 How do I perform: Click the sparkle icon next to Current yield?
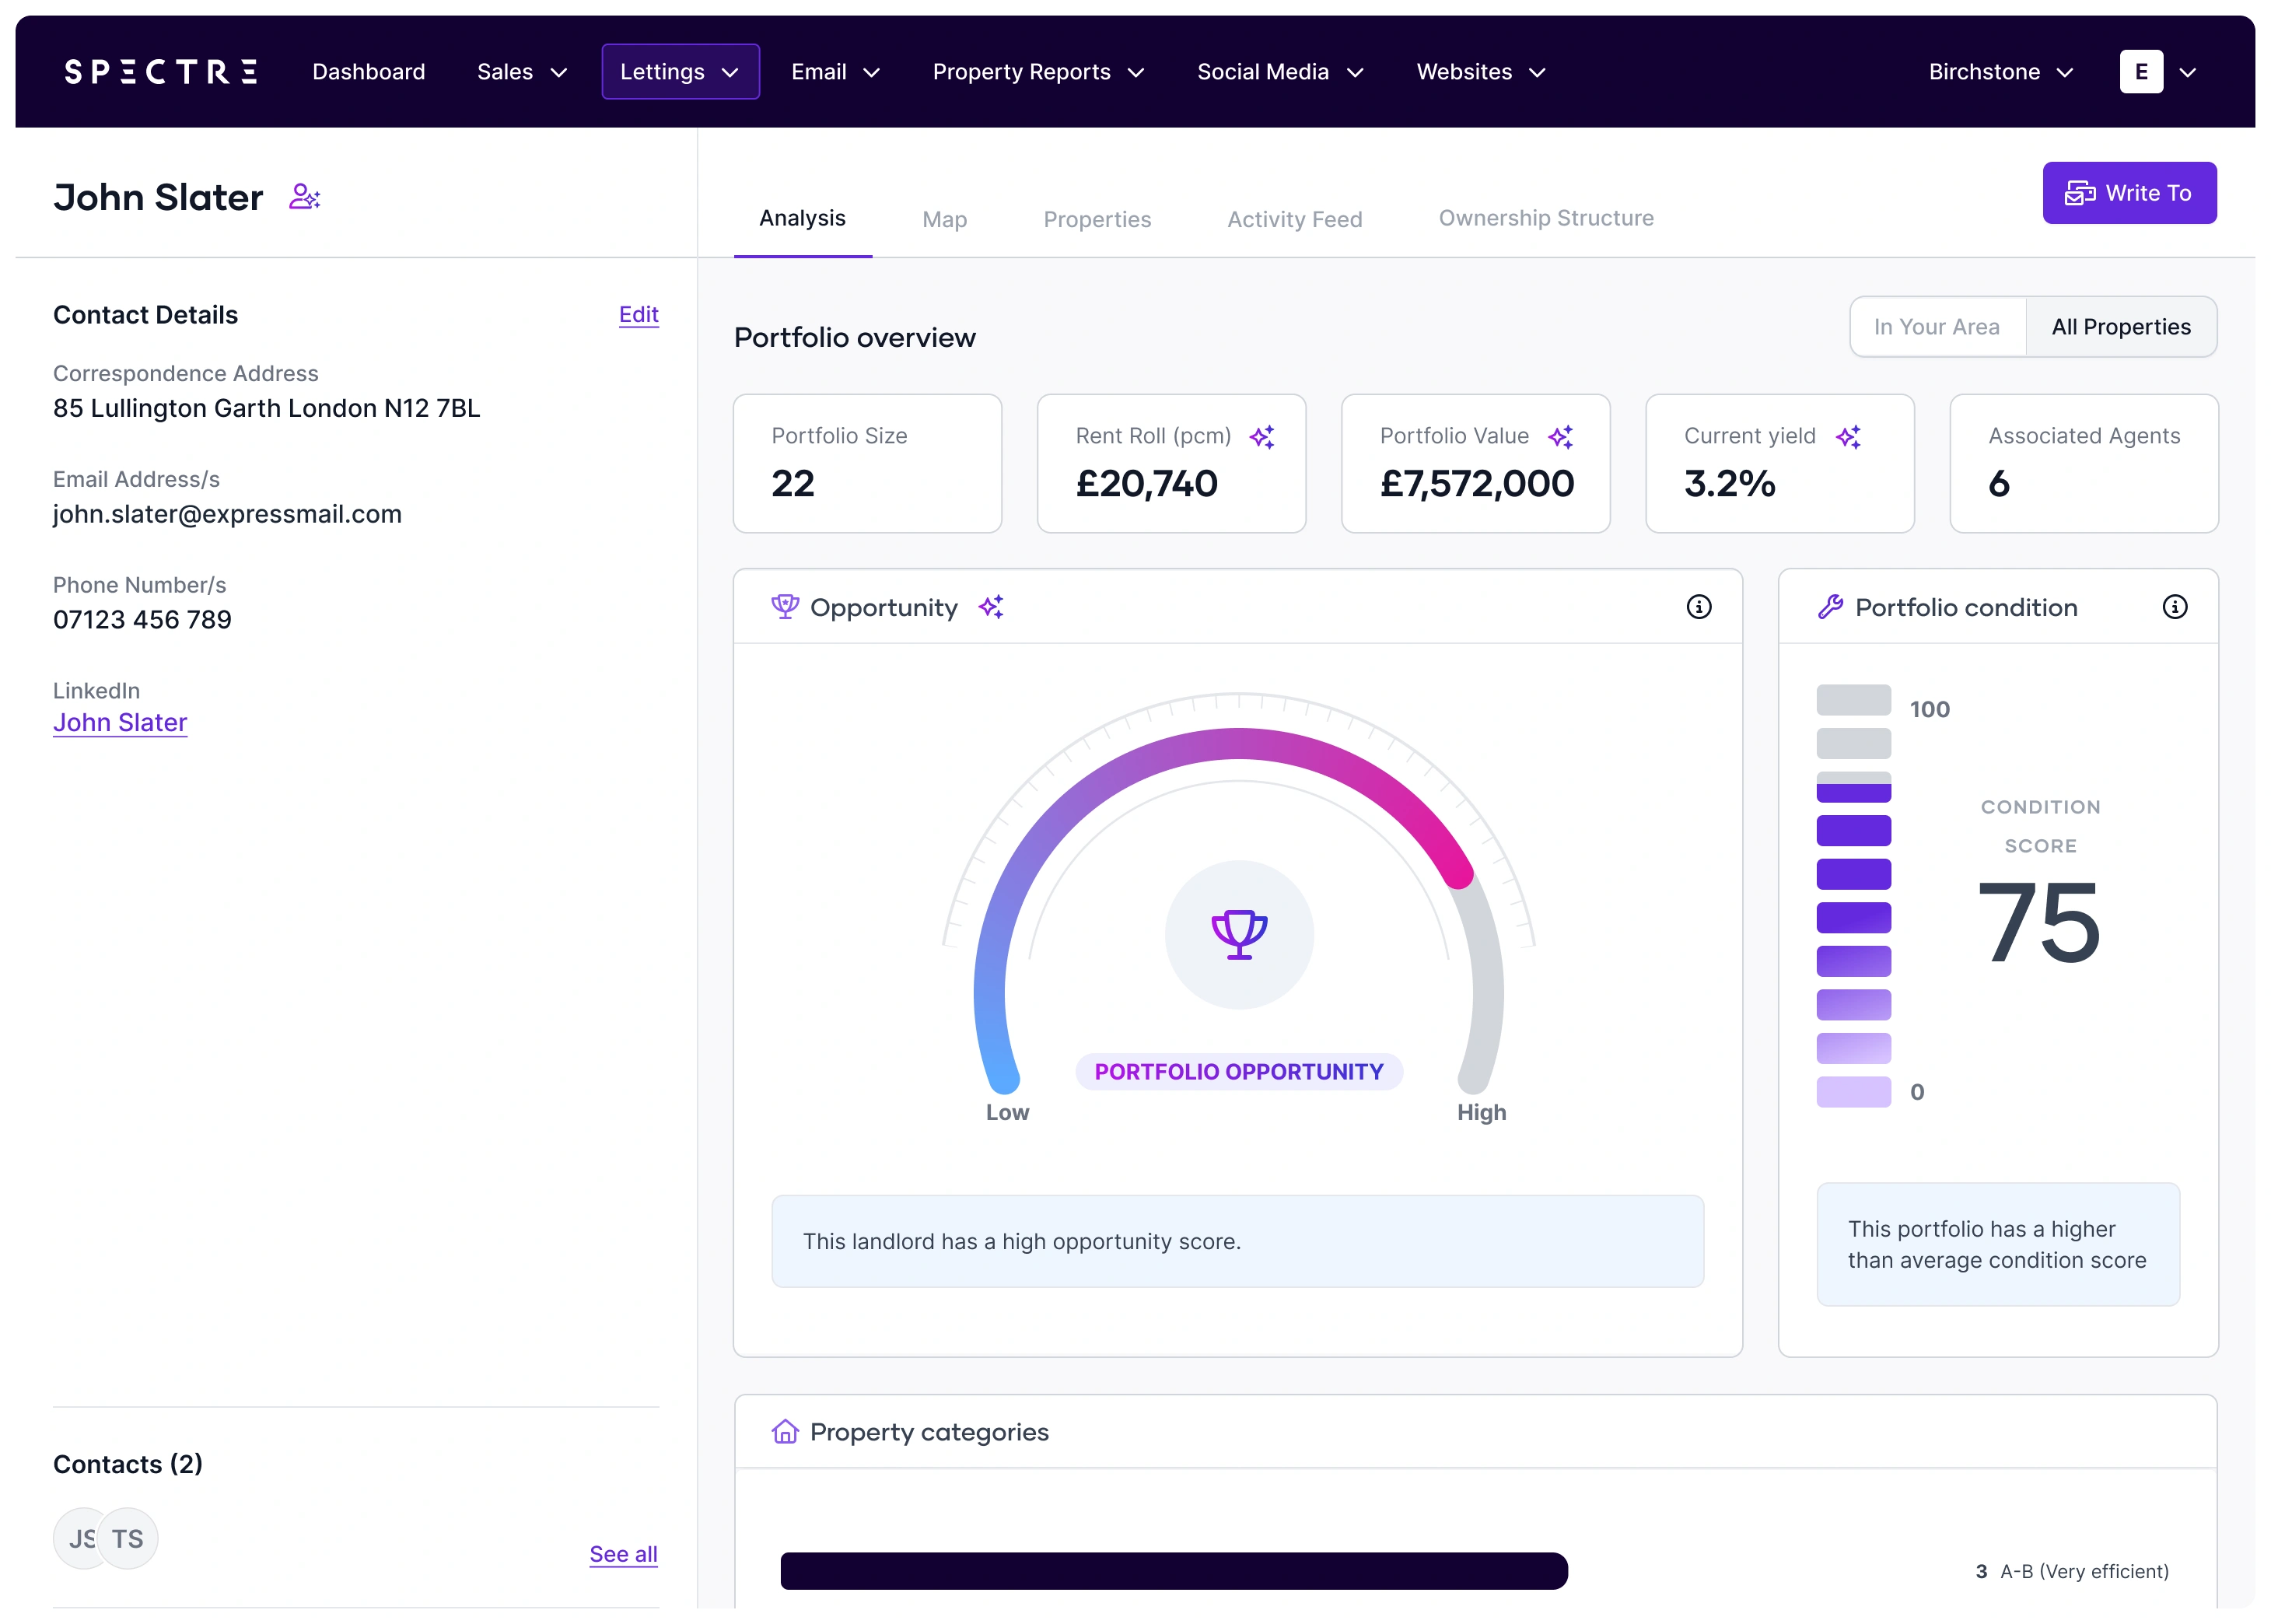coord(1848,437)
